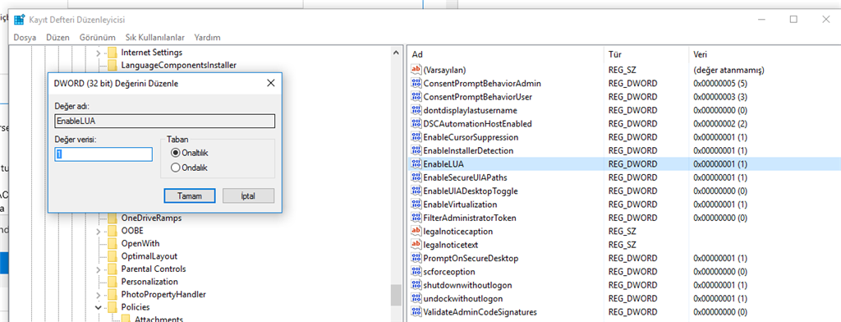This screenshot has width=841, height=322.
Task: Confirm the value with Tamam button
Action: coord(190,195)
